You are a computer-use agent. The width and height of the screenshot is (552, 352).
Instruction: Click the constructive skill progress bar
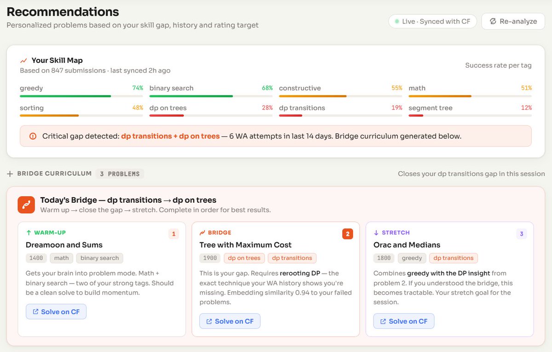[340, 96]
